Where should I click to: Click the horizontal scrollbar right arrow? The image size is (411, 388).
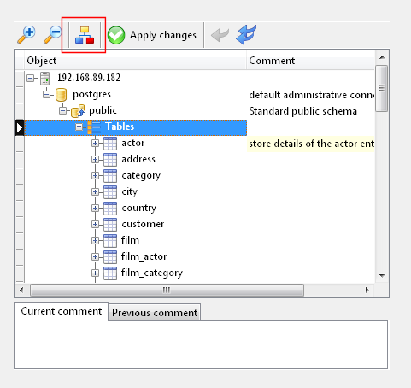[367, 290]
